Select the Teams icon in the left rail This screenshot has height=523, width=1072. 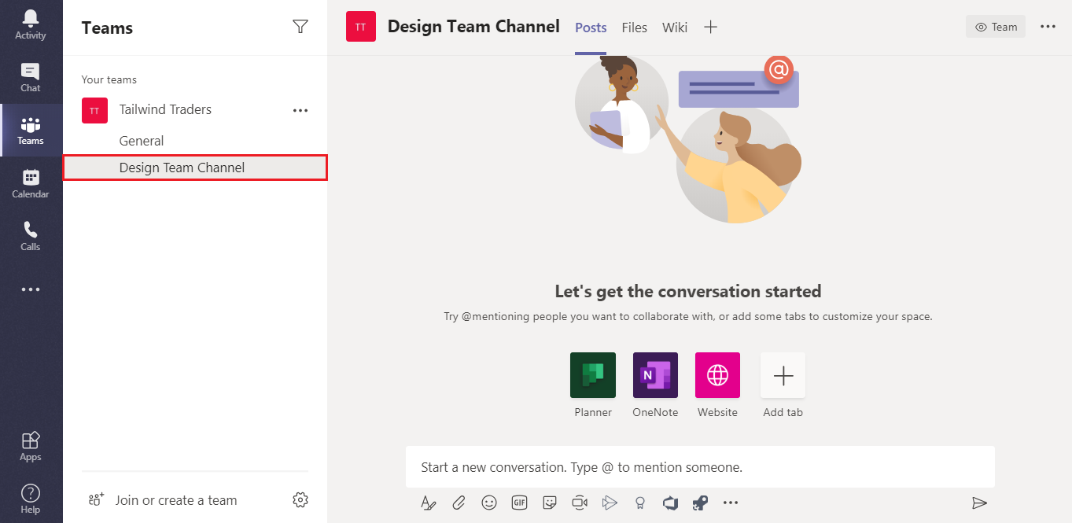[x=31, y=131]
